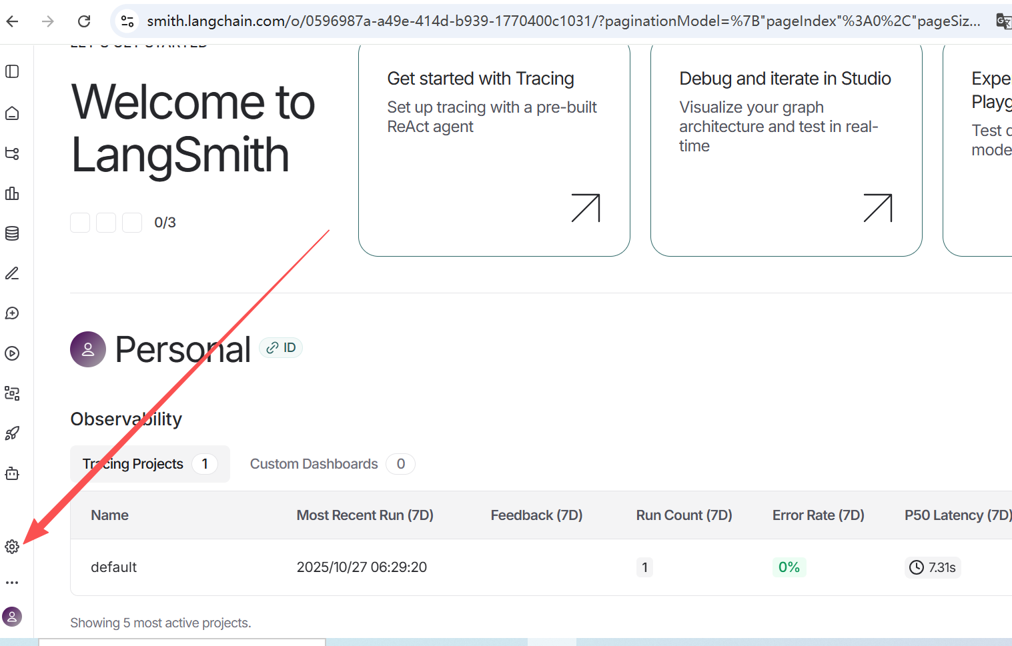Click the browser Forward arrow

coord(48,21)
